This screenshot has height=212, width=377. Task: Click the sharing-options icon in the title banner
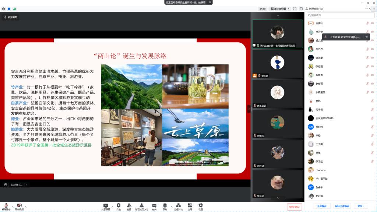[x=210, y=3]
